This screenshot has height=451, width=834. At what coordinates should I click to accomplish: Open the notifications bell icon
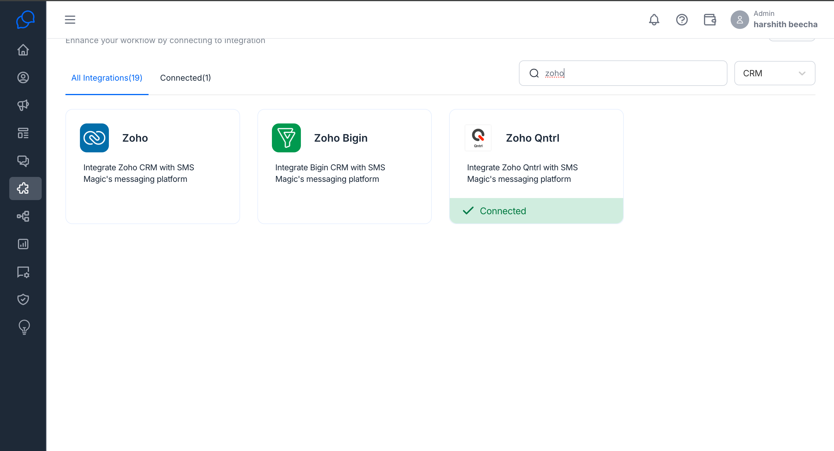[654, 20]
